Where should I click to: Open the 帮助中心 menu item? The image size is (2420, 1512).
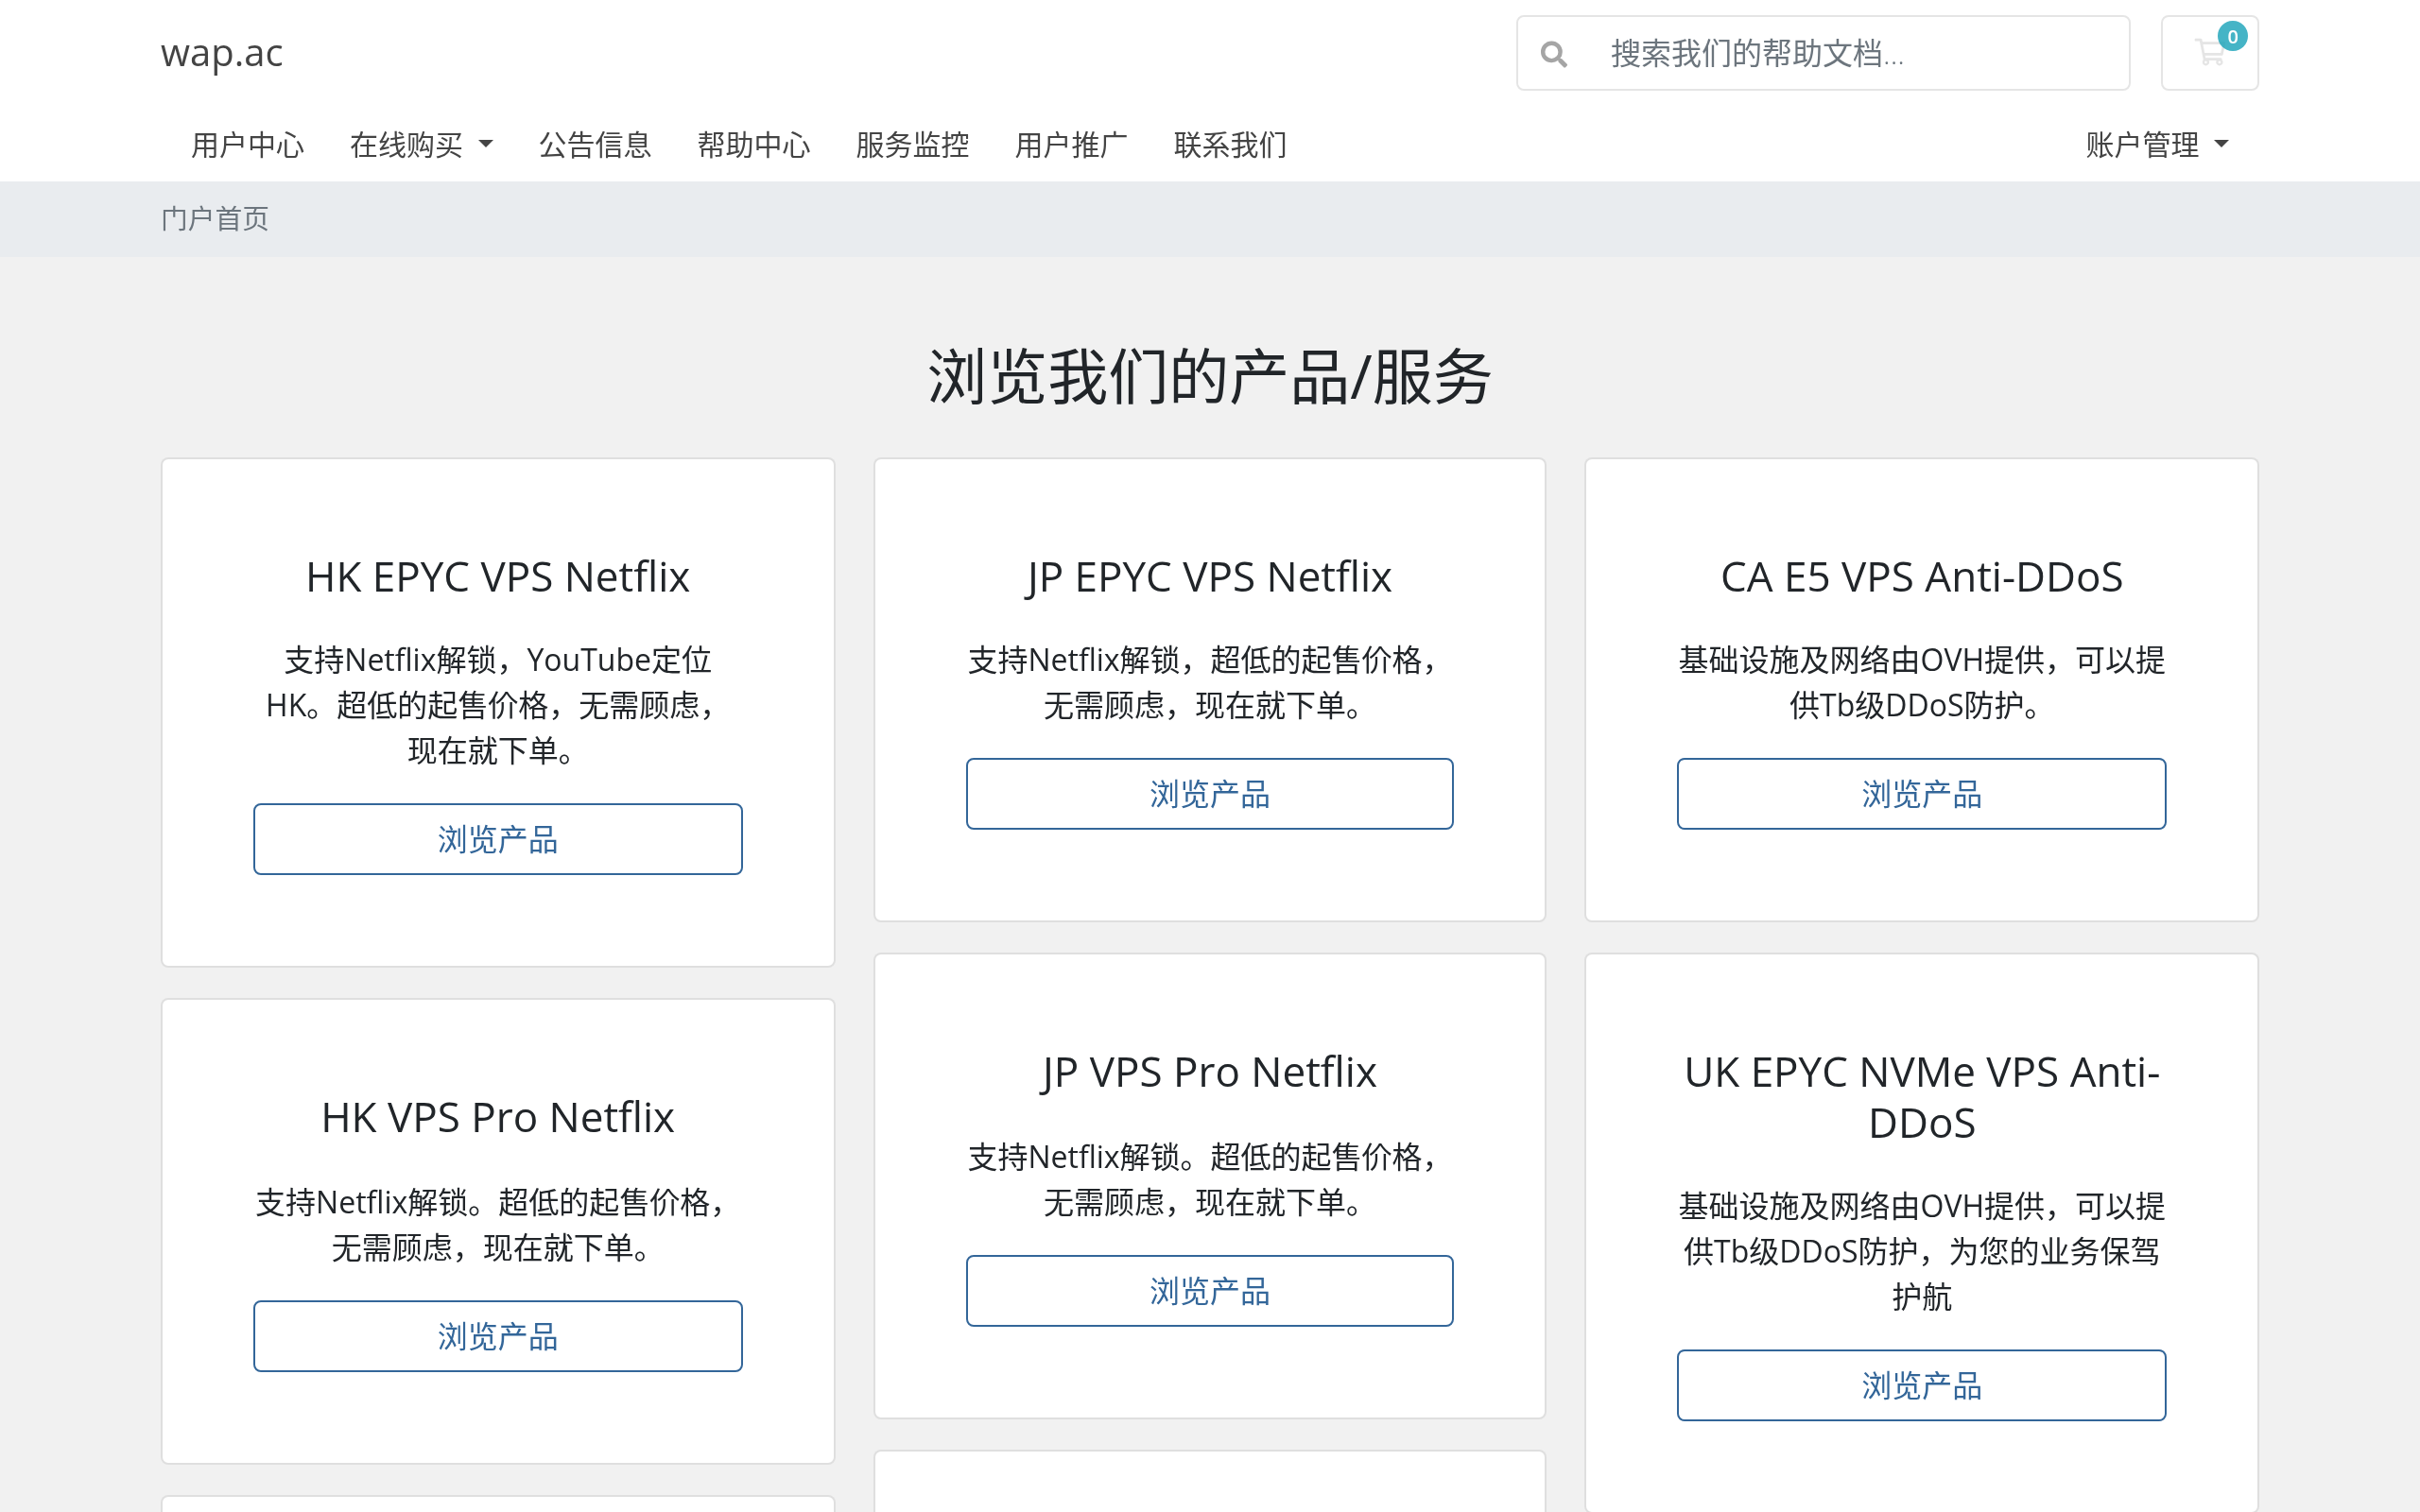coord(753,145)
